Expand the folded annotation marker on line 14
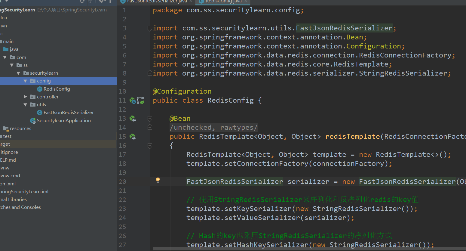This screenshot has width=466, height=251. (x=150, y=127)
